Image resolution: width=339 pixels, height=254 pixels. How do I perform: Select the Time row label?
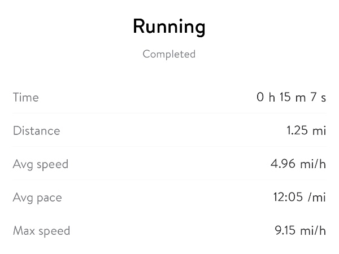click(26, 98)
